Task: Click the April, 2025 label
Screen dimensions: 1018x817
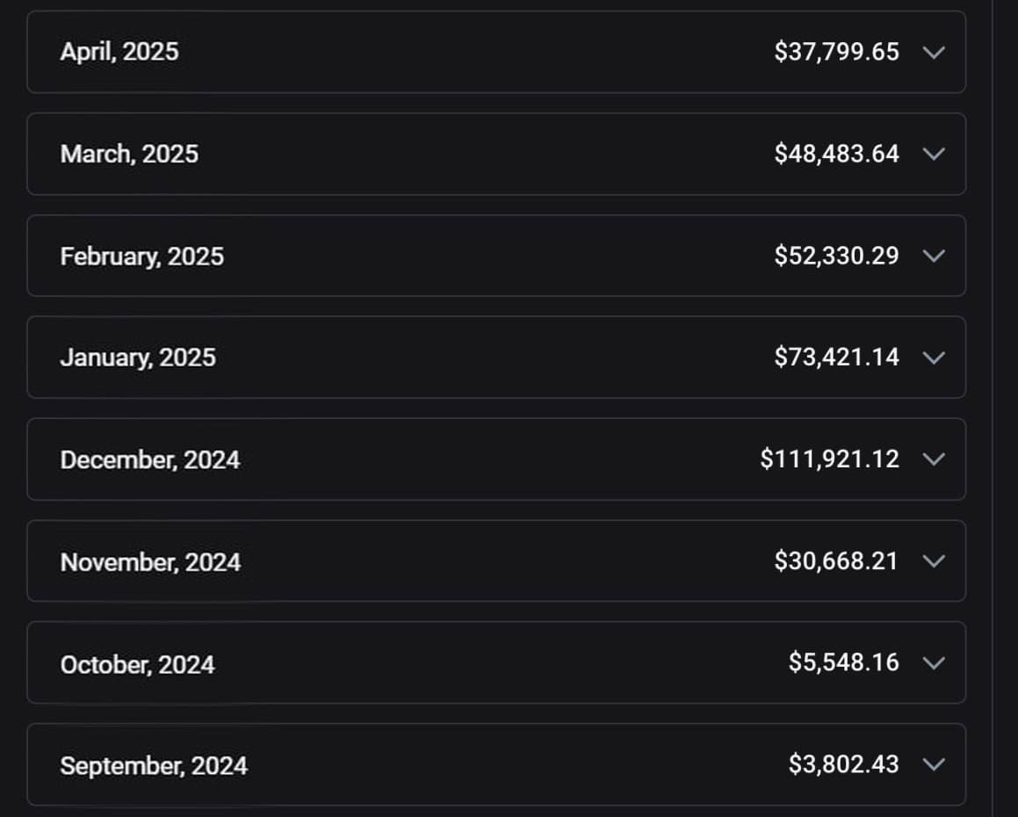Action: [119, 52]
